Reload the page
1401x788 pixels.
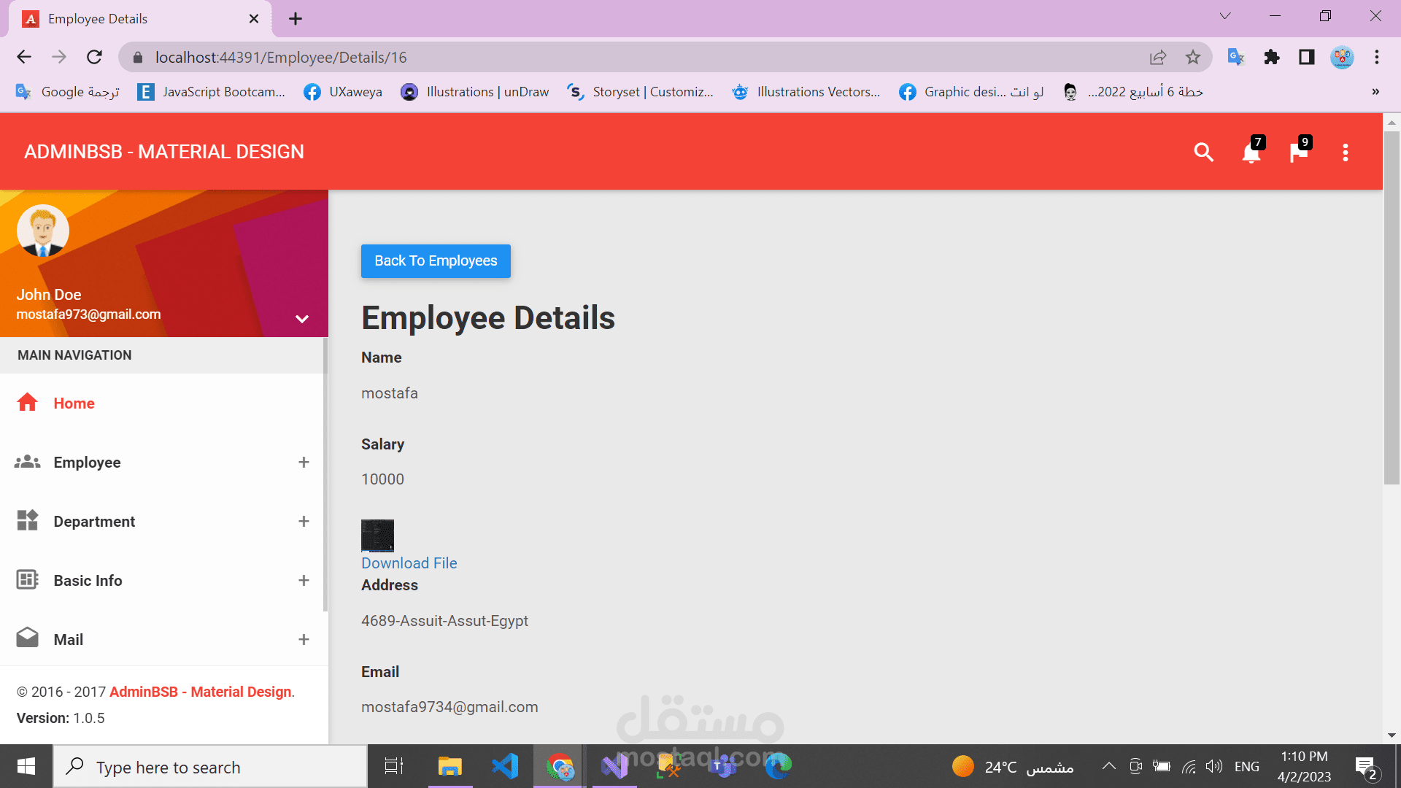pos(94,57)
